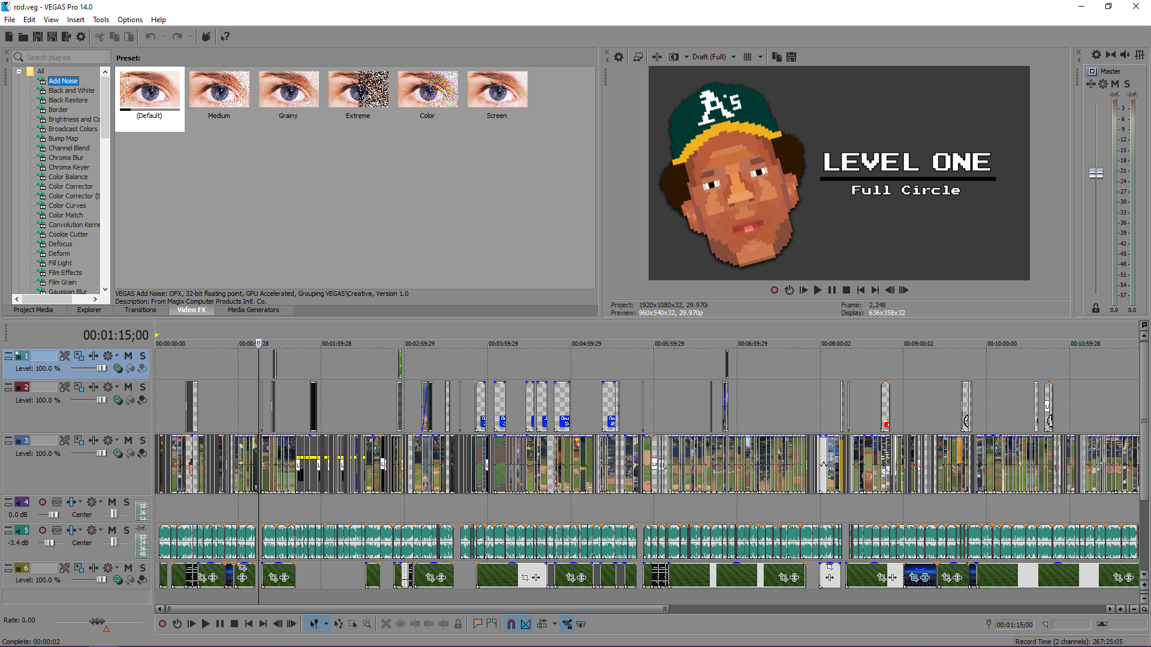Adjust the Master volume fader
1151x647 pixels.
(1096, 174)
